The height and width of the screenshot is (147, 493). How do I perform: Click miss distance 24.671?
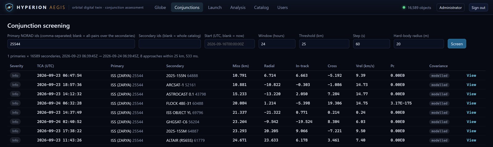[239, 140]
